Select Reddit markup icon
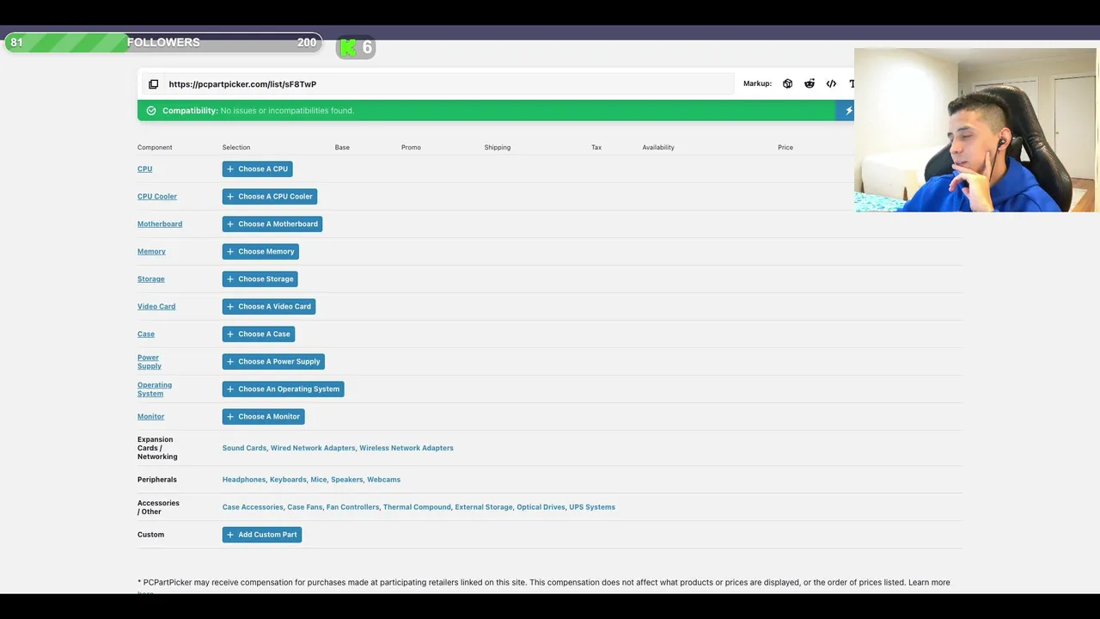 pos(810,83)
